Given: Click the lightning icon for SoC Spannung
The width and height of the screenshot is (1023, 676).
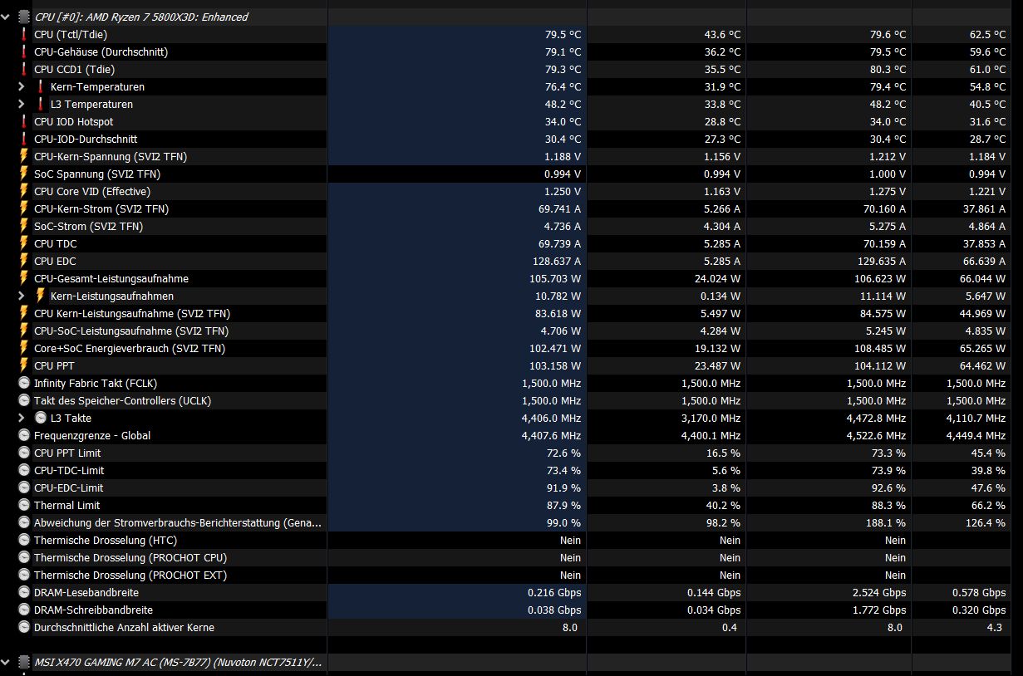Looking at the screenshot, I should [23, 174].
